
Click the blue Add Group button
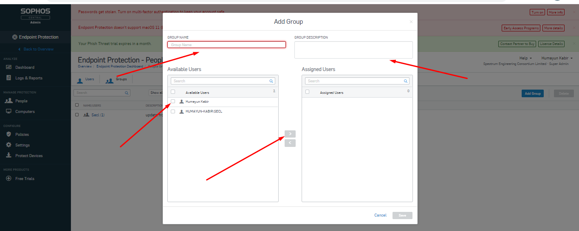pyautogui.click(x=532, y=93)
